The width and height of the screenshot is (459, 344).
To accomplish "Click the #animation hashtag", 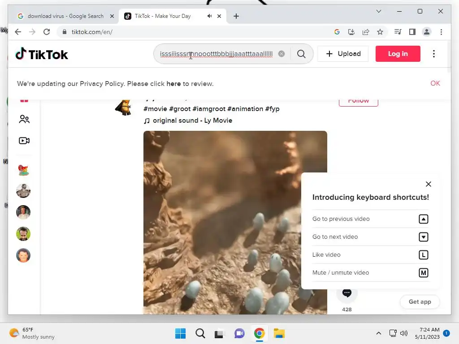I will click(x=245, y=109).
